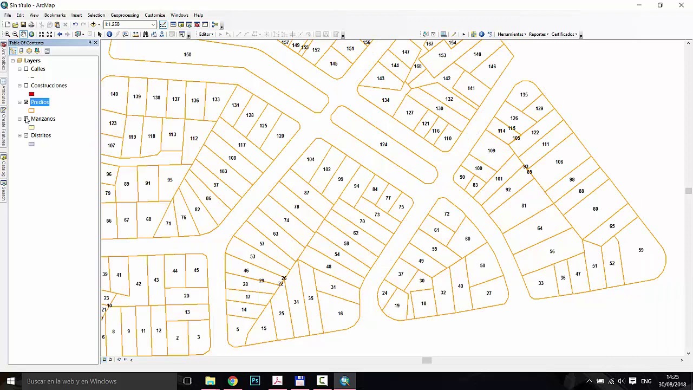
Task: List layers by visibility
Action: point(29,51)
